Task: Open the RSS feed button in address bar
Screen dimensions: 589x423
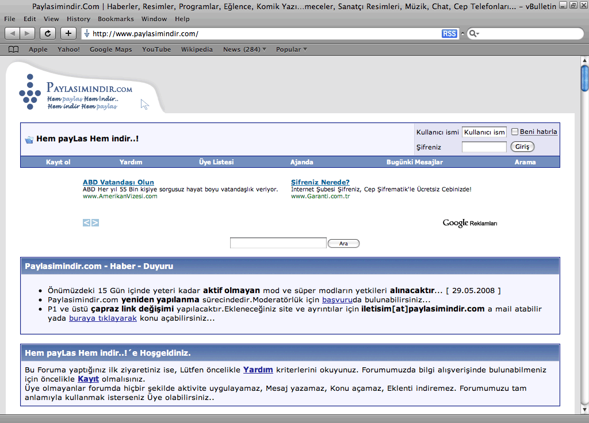Action: (x=449, y=34)
